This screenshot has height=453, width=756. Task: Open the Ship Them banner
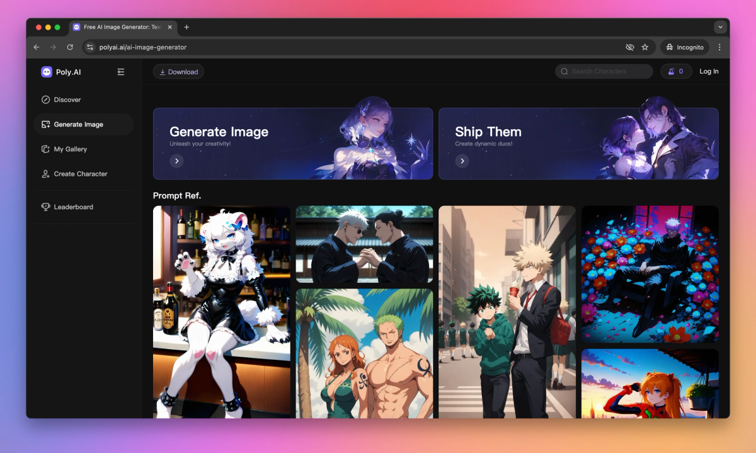point(578,144)
